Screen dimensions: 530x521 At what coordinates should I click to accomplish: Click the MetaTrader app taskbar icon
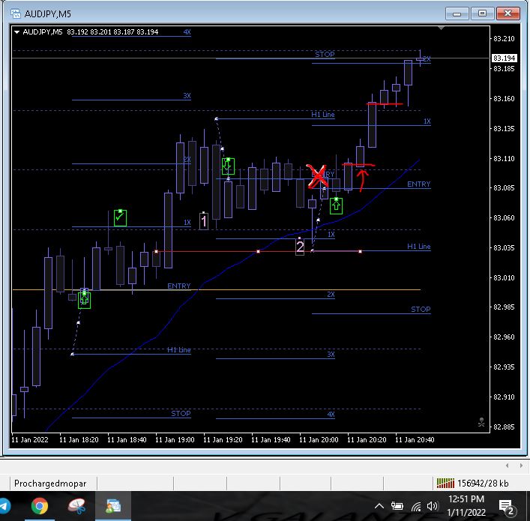[113, 506]
